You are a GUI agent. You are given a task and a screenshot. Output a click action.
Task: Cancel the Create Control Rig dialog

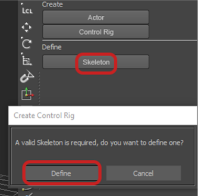144,173
